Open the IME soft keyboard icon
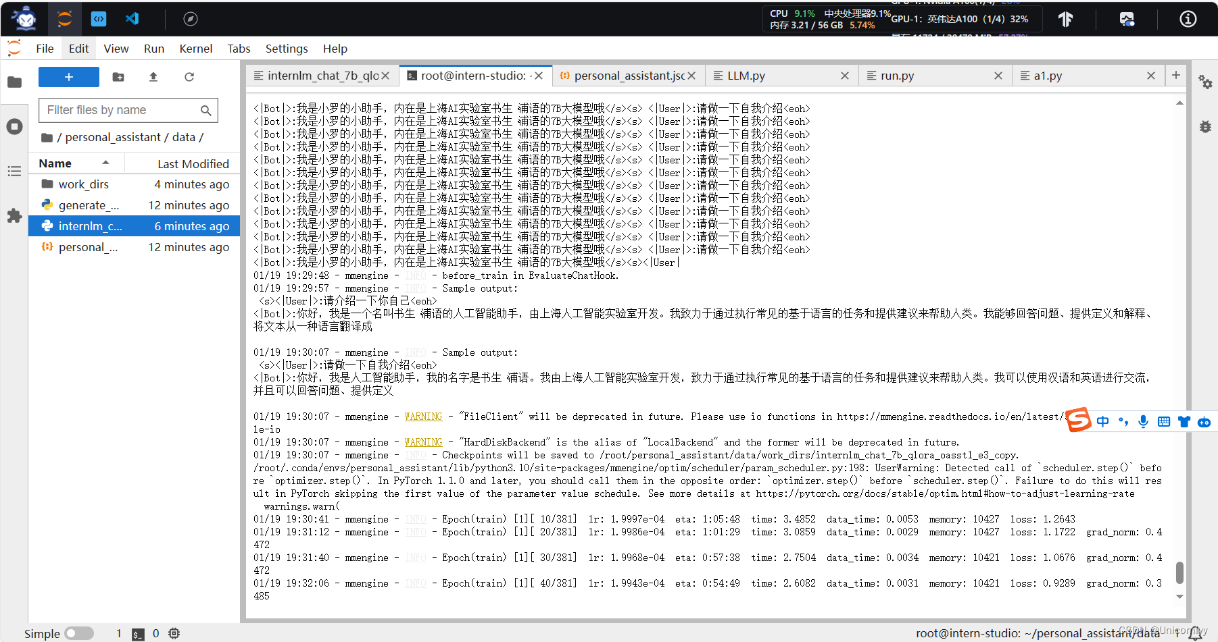1218x642 pixels. coord(1163,421)
